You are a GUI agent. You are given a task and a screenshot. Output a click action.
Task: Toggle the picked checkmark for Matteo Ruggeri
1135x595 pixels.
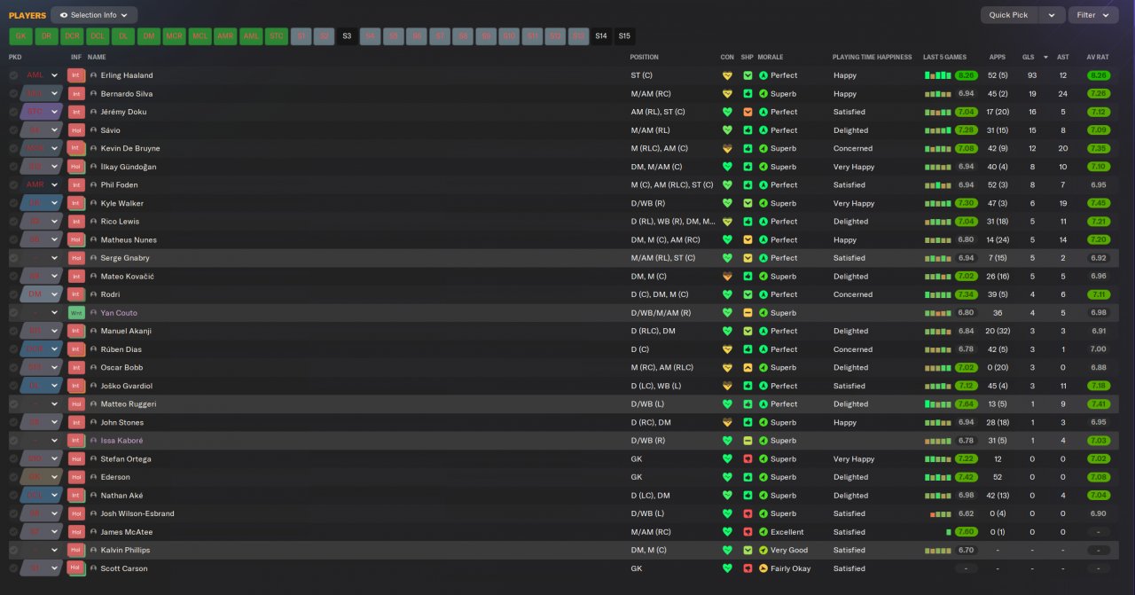tap(13, 404)
